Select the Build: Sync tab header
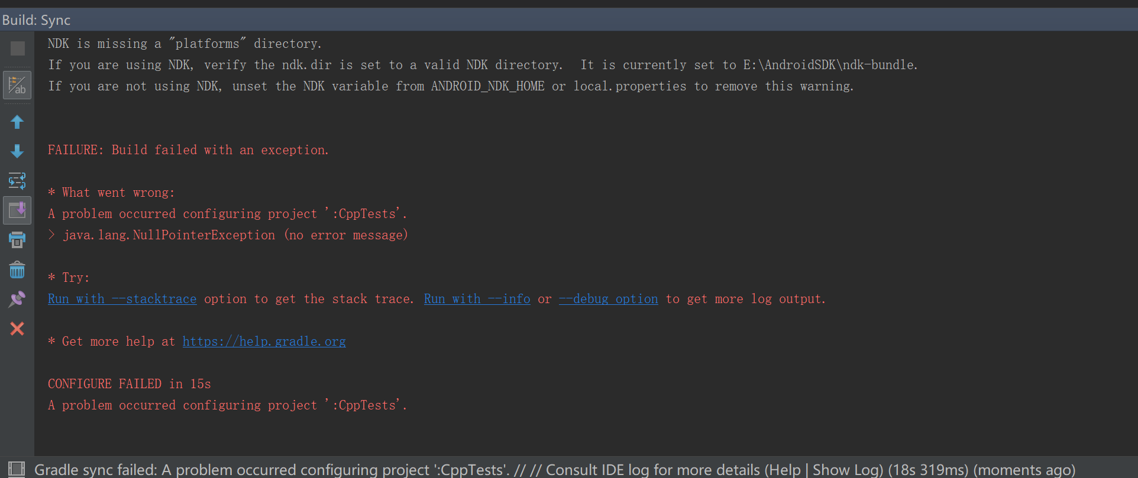Viewport: 1138px width, 478px height. click(x=36, y=20)
